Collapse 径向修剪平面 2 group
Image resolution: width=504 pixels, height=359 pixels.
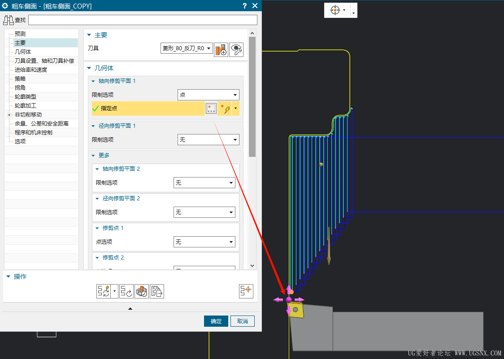(x=97, y=199)
